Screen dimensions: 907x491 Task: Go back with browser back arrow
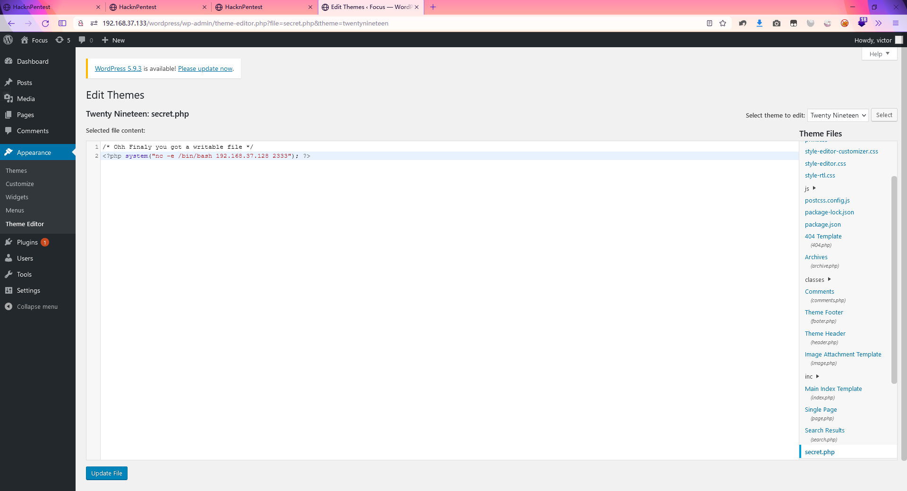tap(11, 23)
